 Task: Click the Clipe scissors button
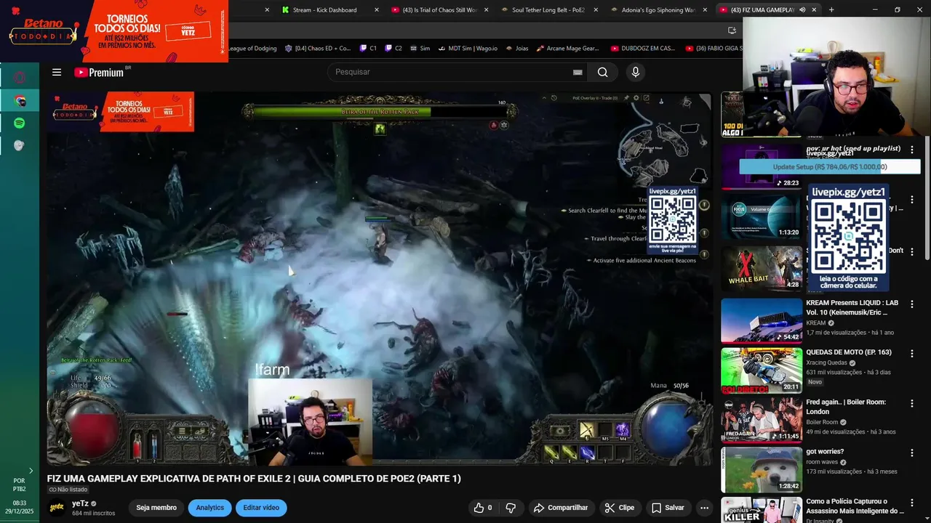[x=619, y=508]
